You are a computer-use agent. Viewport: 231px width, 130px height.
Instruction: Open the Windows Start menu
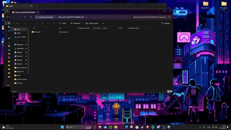(62, 127)
